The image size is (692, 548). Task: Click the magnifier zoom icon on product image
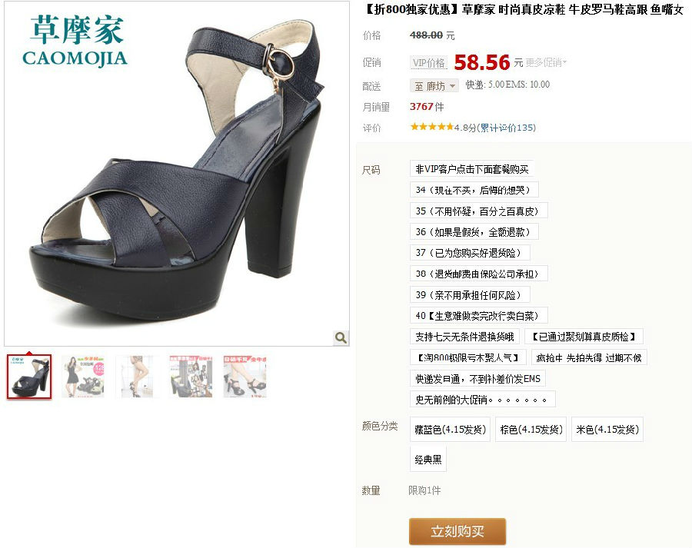tap(341, 337)
